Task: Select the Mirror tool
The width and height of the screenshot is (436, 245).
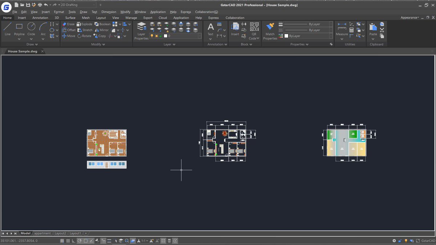Action: 102,30
